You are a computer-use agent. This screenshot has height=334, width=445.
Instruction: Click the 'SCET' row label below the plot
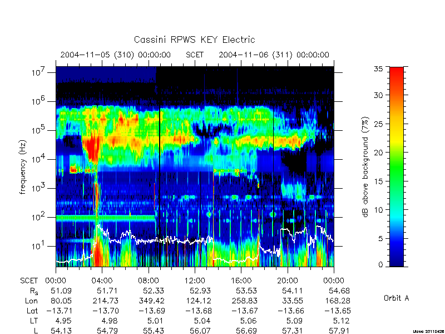pyautogui.click(x=29, y=281)
